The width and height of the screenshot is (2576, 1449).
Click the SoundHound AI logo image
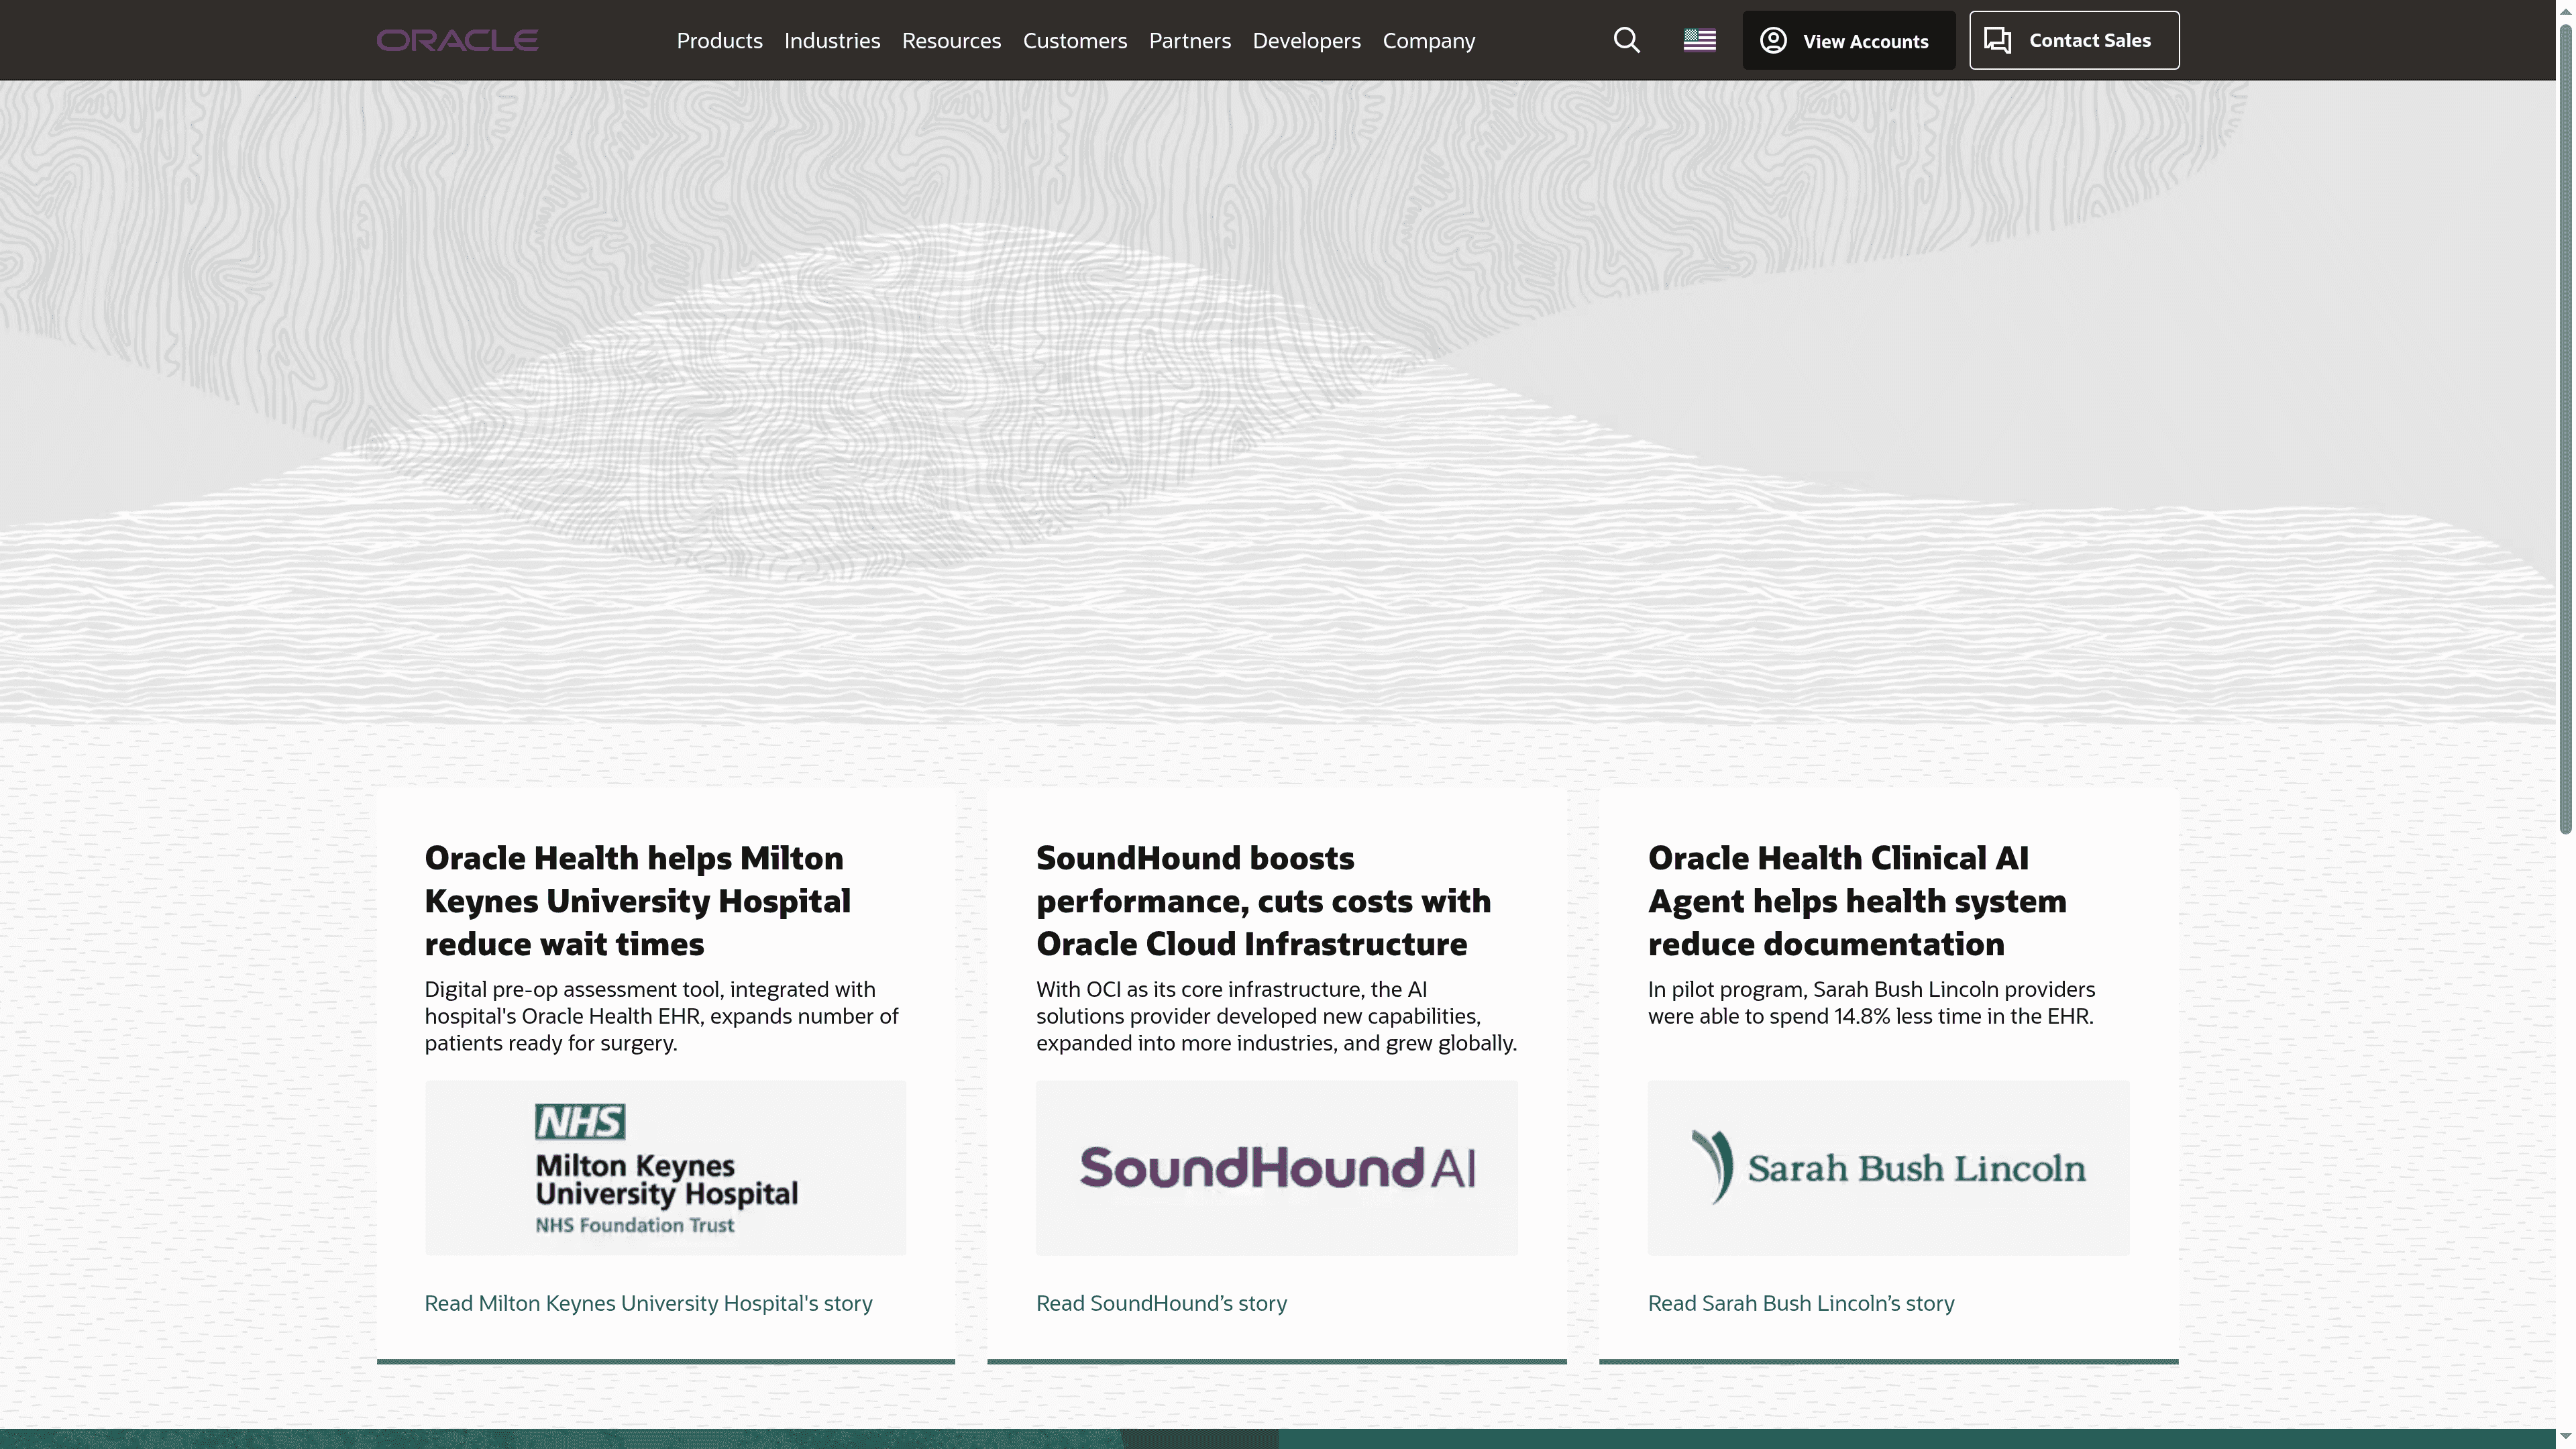(x=1276, y=1167)
